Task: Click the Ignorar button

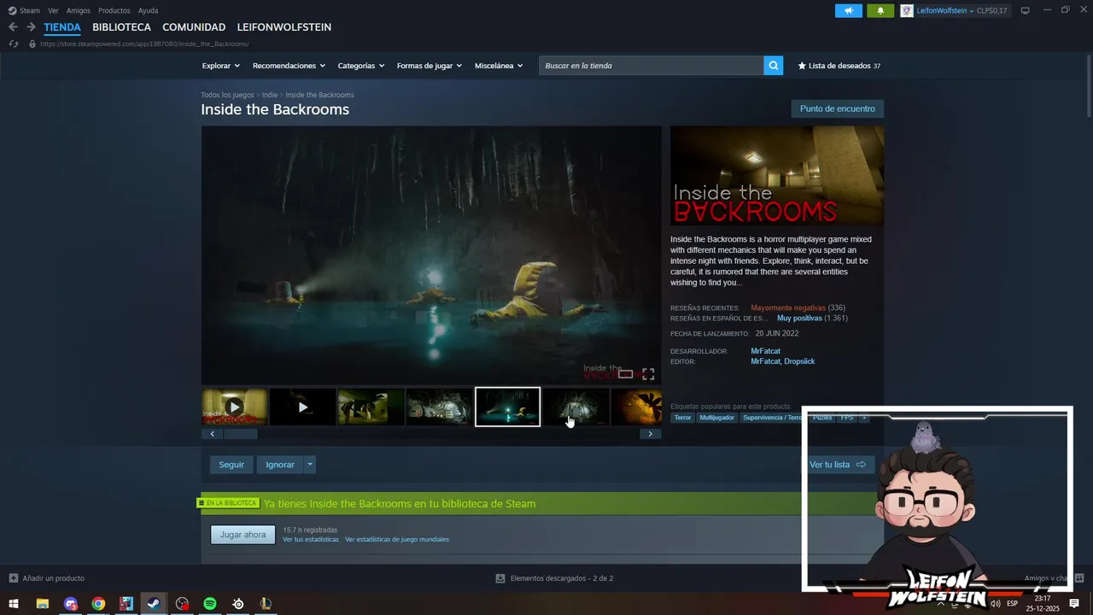Action: click(280, 465)
